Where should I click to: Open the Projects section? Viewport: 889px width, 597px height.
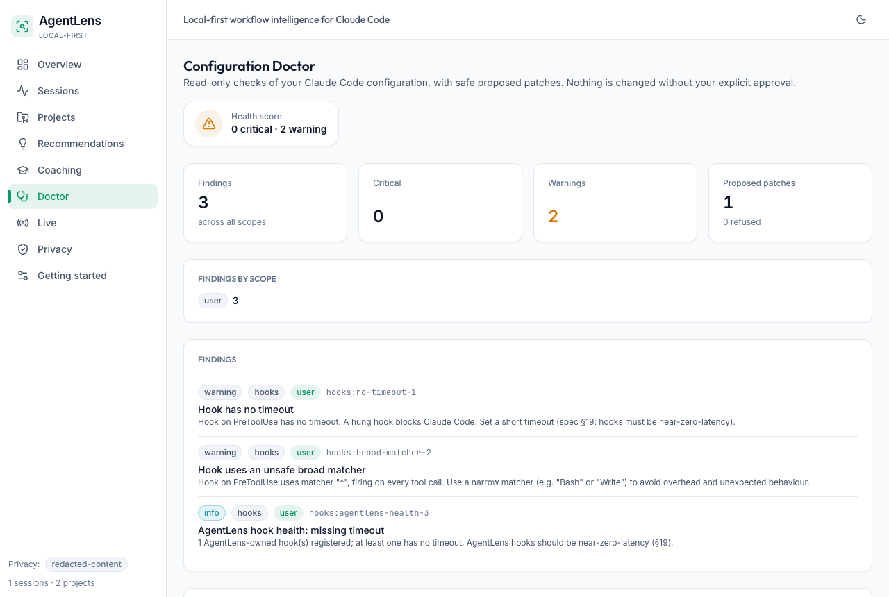[83, 117]
